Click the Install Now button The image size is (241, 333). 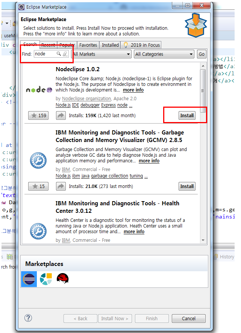pos(115,318)
